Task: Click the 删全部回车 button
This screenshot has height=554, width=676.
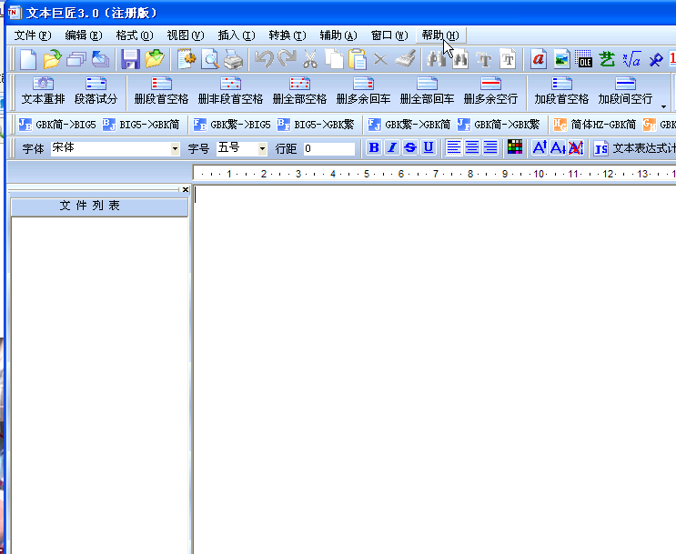Action: [428, 91]
